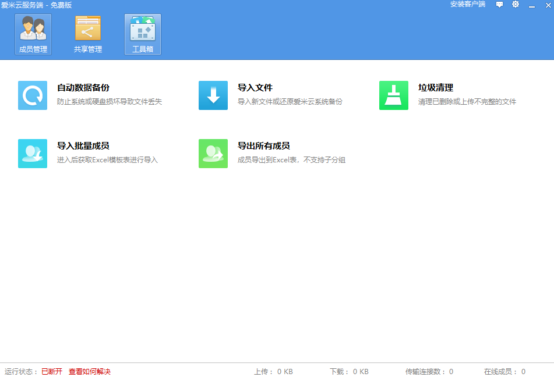The image size is (554, 377).
Task: Switch to the 共享管理 sharing tab
Action: 88,34
